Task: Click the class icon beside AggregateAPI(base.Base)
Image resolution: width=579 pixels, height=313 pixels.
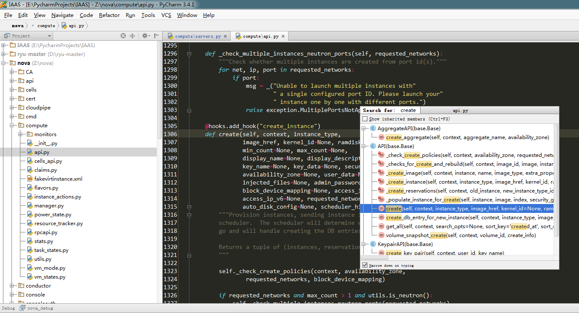Action: [x=373, y=128]
